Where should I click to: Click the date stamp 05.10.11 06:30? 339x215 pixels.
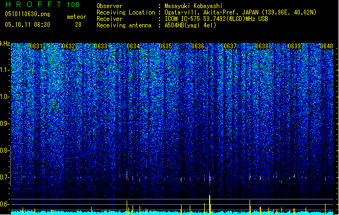point(27,25)
